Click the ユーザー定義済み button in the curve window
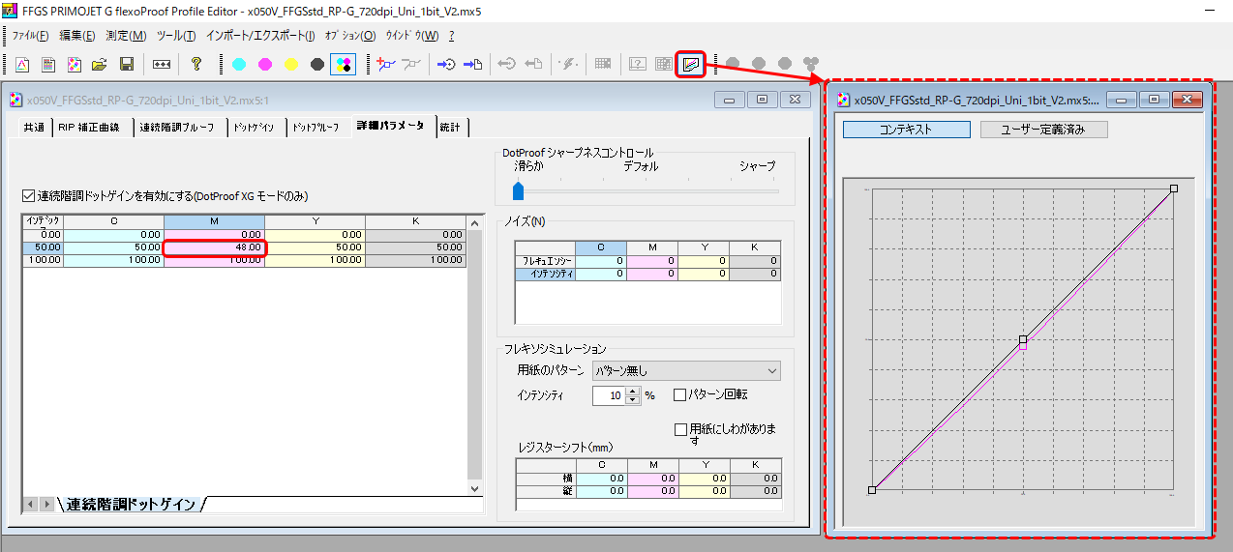The width and height of the screenshot is (1233, 552). (1043, 129)
